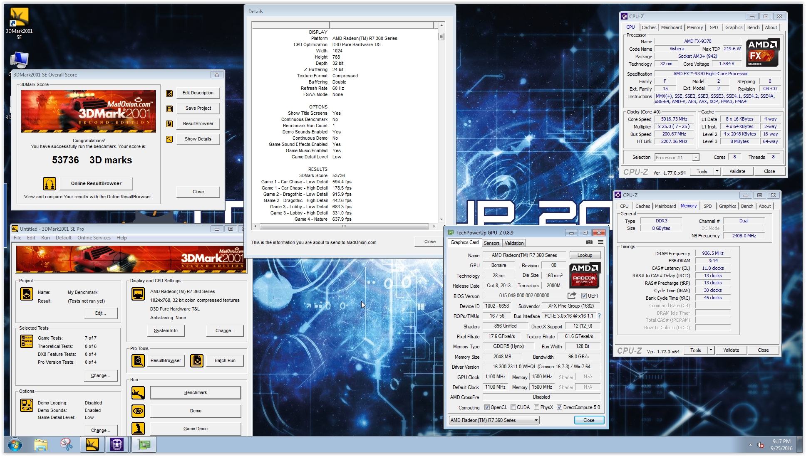The height and width of the screenshot is (456, 806).
Task: Click the Options monitor icon
Action: pos(27,405)
